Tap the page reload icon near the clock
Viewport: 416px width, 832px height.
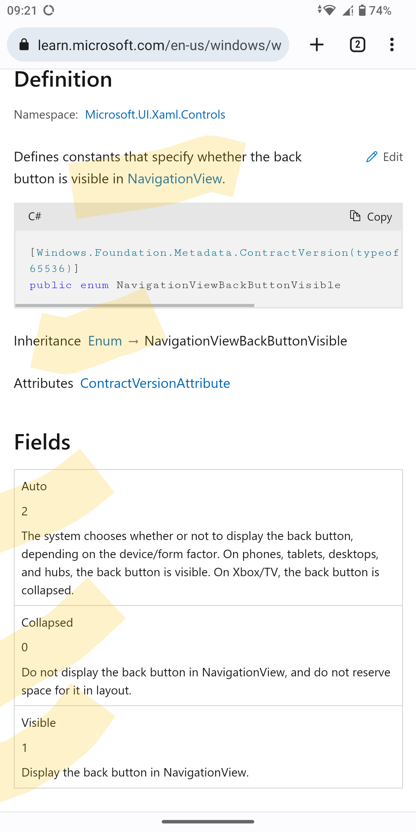click(x=49, y=10)
